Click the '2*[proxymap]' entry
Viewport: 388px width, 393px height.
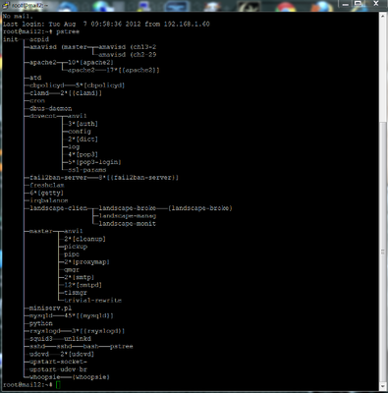point(87,262)
